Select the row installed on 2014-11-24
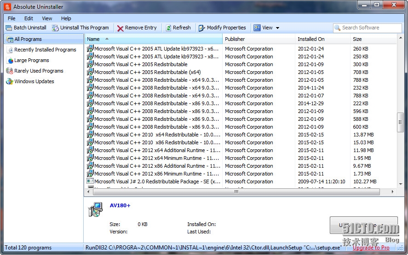The image size is (408, 255). 241,88
